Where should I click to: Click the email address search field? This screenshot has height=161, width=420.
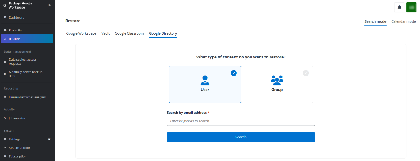241,121
